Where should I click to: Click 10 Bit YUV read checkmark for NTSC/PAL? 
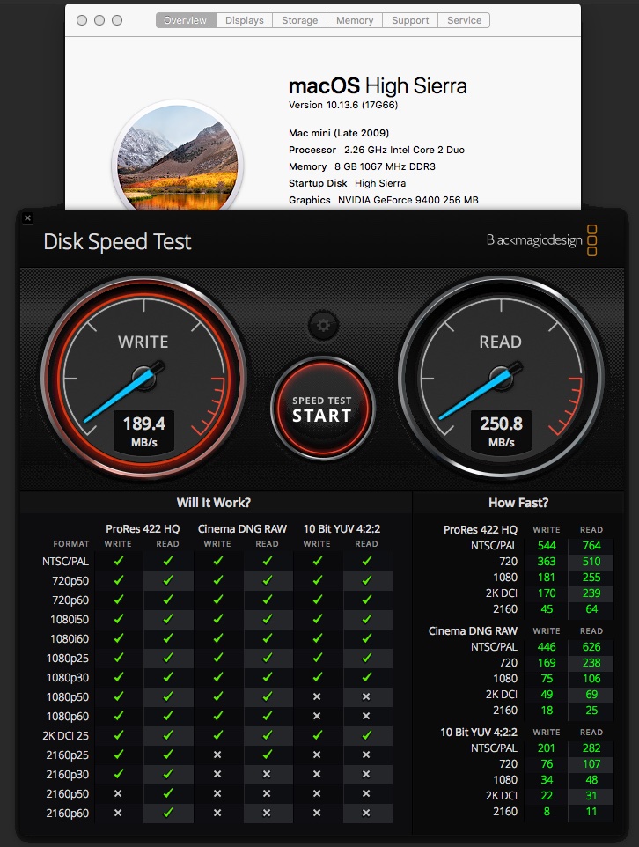pos(367,561)
